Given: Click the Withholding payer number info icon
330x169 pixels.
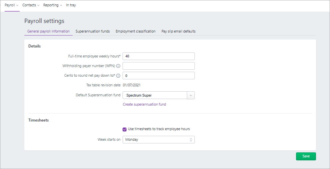Looking at the screenshot, I should tap(118, 66).
